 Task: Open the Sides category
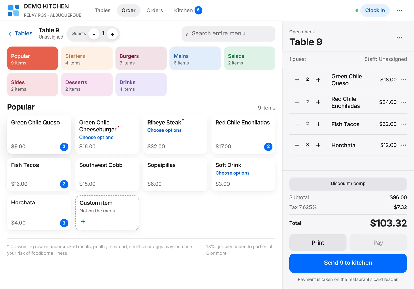33,85
